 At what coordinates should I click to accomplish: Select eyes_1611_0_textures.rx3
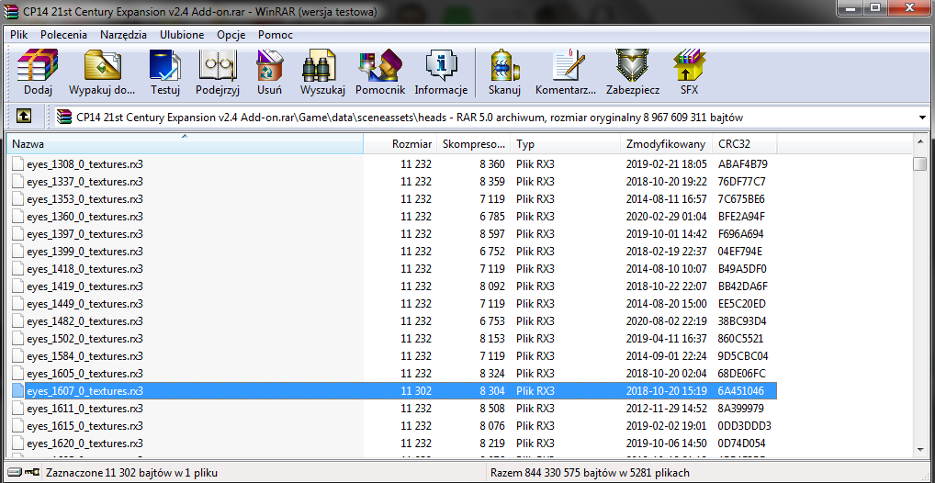84,409
